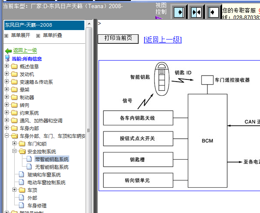Expand the 转向 tree node
This screenshot has height=213, width=260.
[6, 104]
